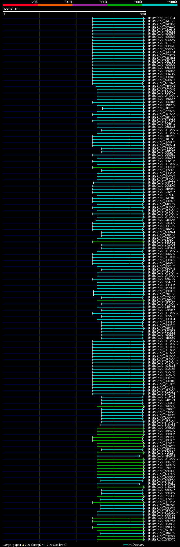Click UniRef100_A4RT27 entry

[161, 183]
